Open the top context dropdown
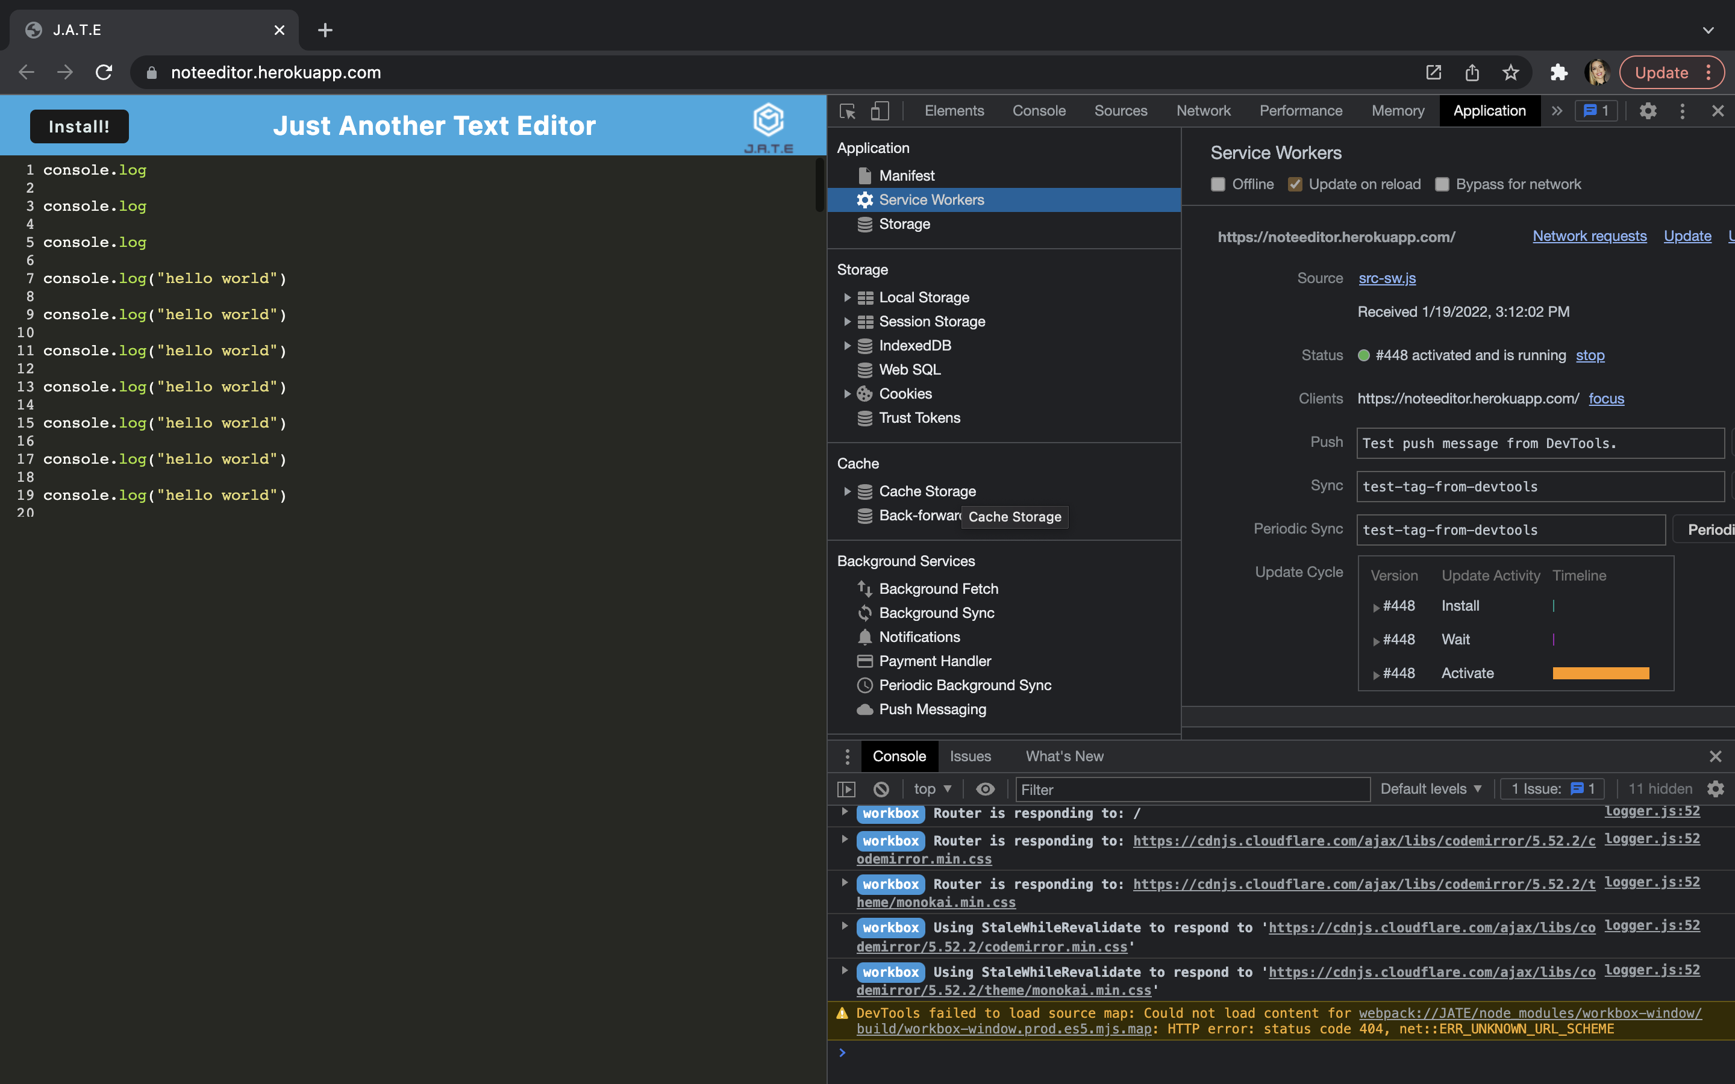Image resolution: width=1735 pixels, height=1084 pixels. 932,790
